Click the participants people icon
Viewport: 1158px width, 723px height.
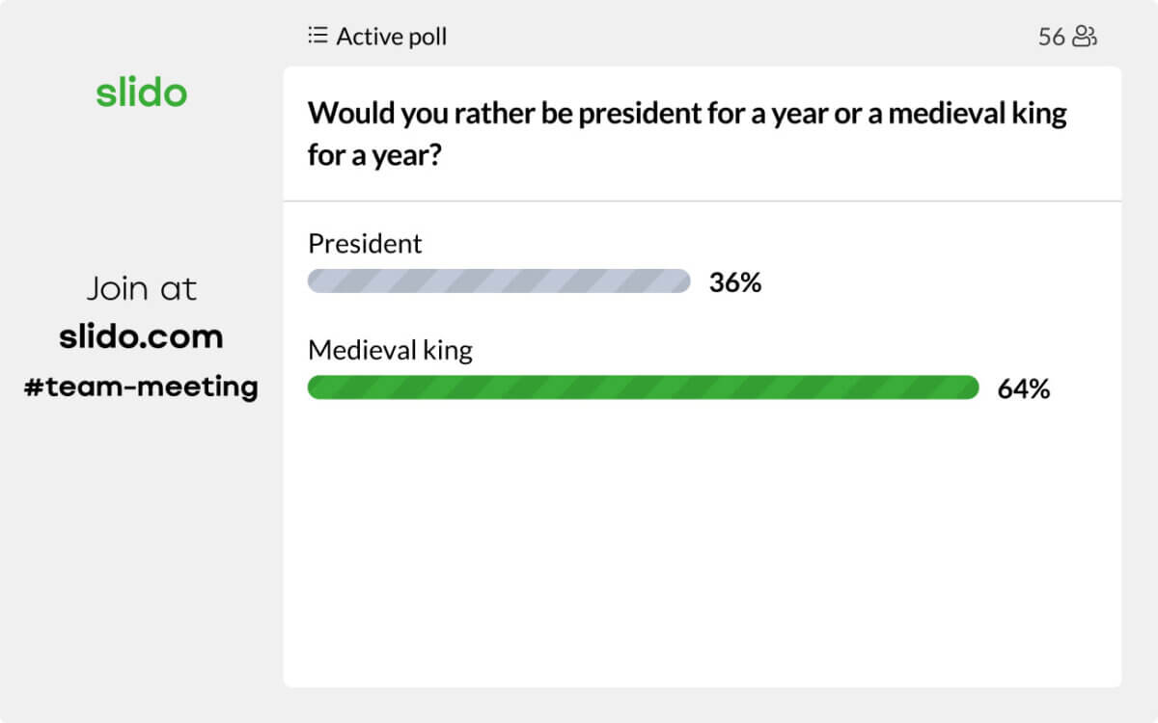tap(1086, 37)
